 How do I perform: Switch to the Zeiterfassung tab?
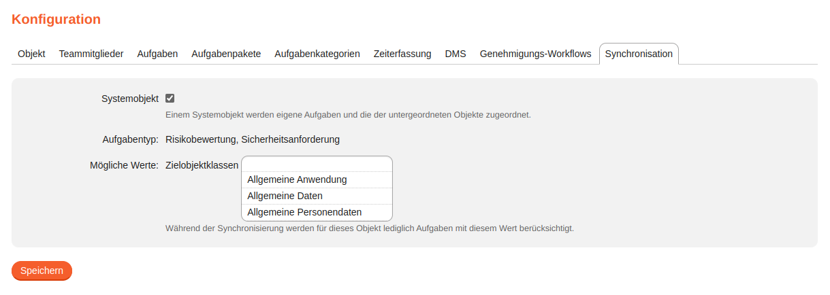click(x=402, y=54)
